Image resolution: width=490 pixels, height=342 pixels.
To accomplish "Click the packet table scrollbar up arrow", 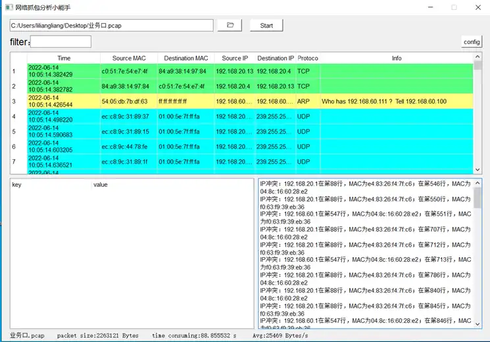I will tap(478, 57).
